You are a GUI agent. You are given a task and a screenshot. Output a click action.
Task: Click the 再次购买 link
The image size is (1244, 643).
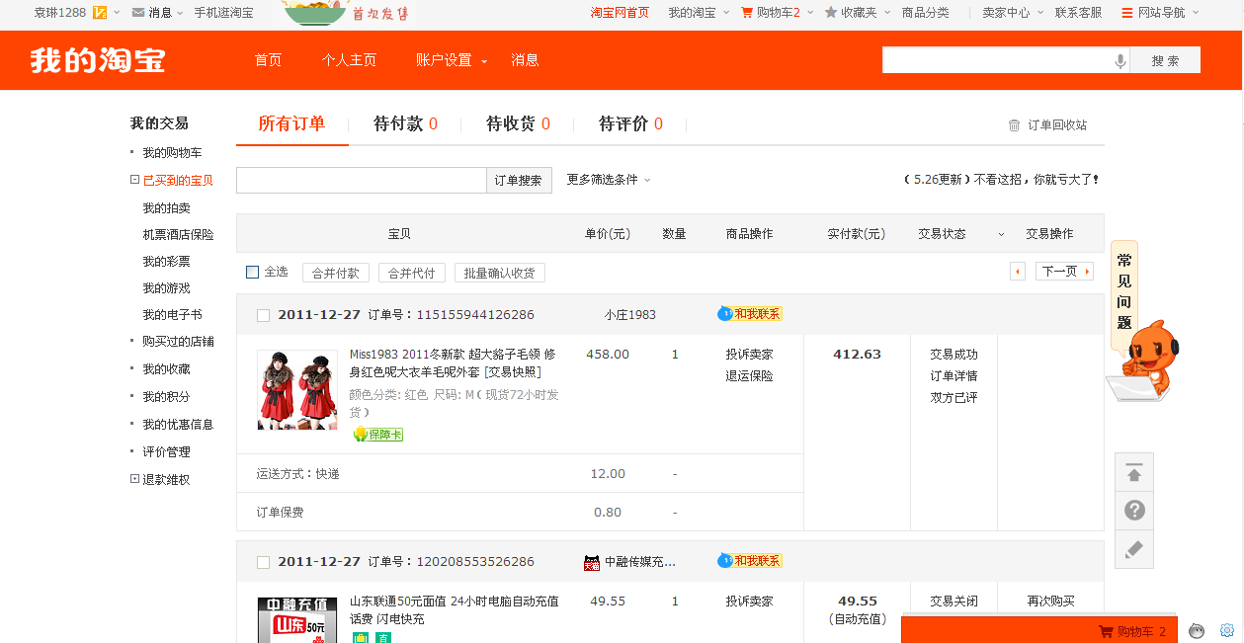pos(1050,602)
